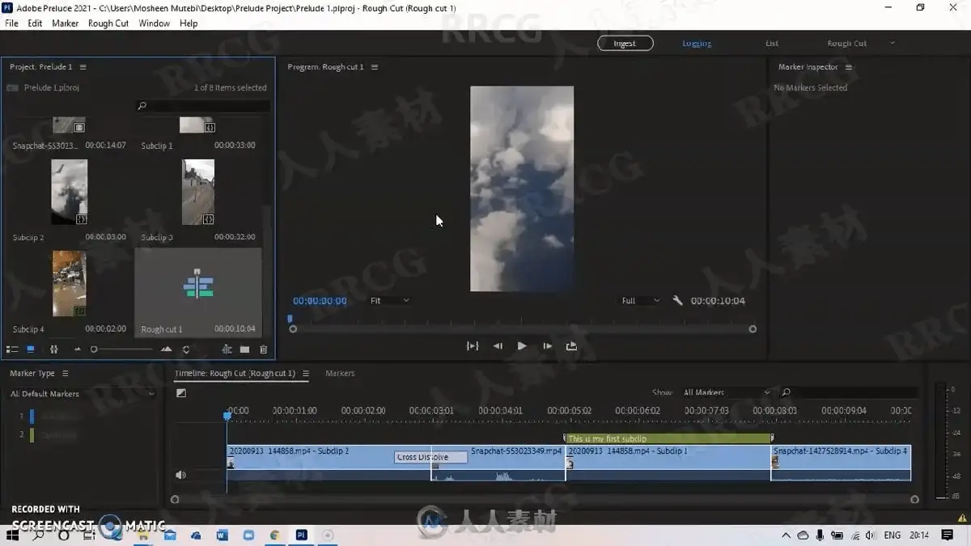Click the large thumbnail size icon
This screenshot has width=971, height=546.
[167, 349]
